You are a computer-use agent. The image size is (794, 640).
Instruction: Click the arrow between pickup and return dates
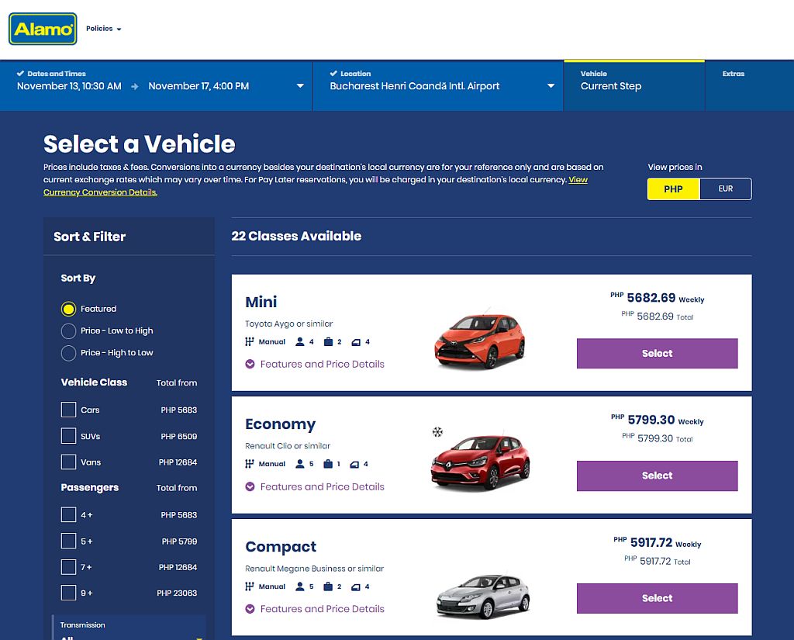pos(135,87)
